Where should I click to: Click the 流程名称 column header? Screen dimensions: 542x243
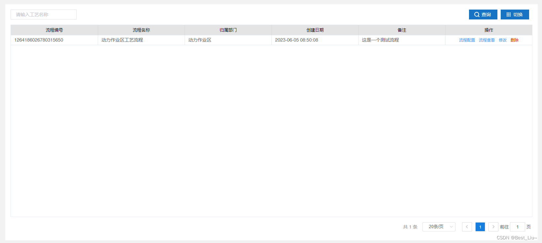point(141,30)
